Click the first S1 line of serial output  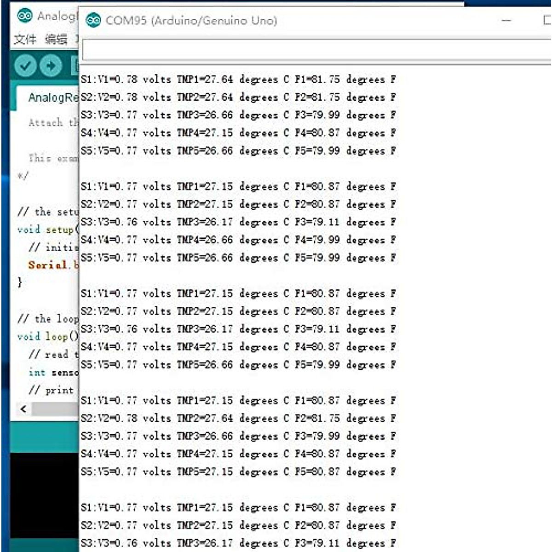[x=238, y=80]
